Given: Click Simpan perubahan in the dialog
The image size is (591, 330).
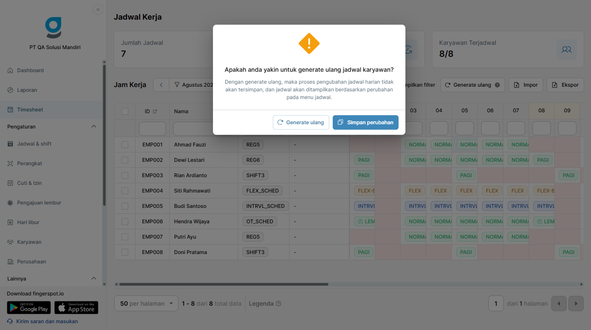Looking at the screenshot, I should (366, 123).
